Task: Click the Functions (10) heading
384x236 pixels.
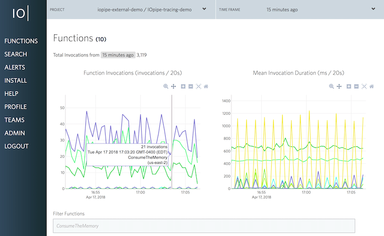Action: click(x=80, y=38)
